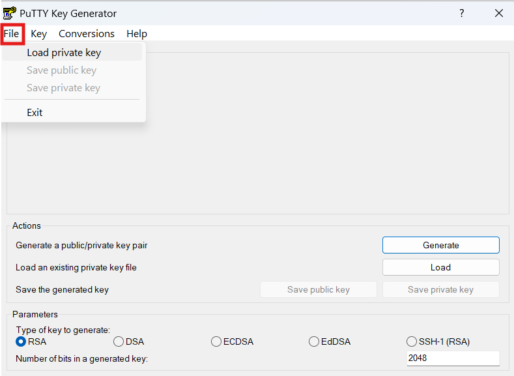Image resolution: width=514 pixels, height=376 pixels.
Task: Click the Load button
Action: [x=440, y=267]
